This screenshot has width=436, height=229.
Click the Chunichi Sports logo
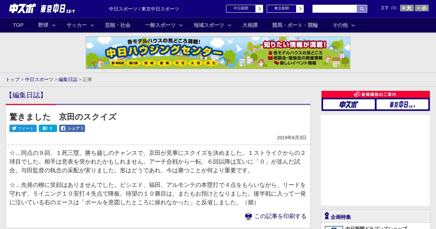tap(22, 8)
